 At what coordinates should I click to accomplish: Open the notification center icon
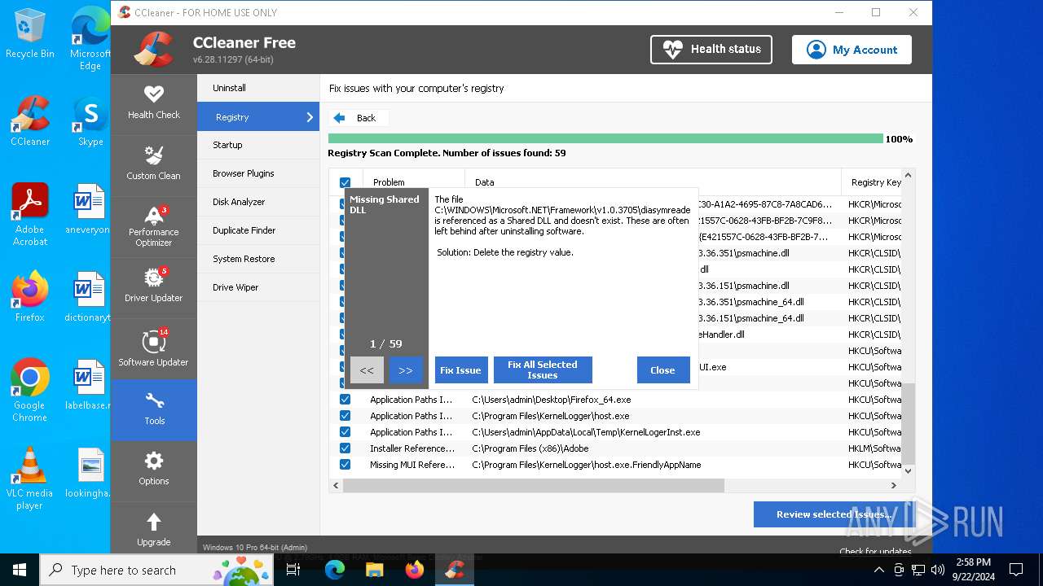point(1016,570)
